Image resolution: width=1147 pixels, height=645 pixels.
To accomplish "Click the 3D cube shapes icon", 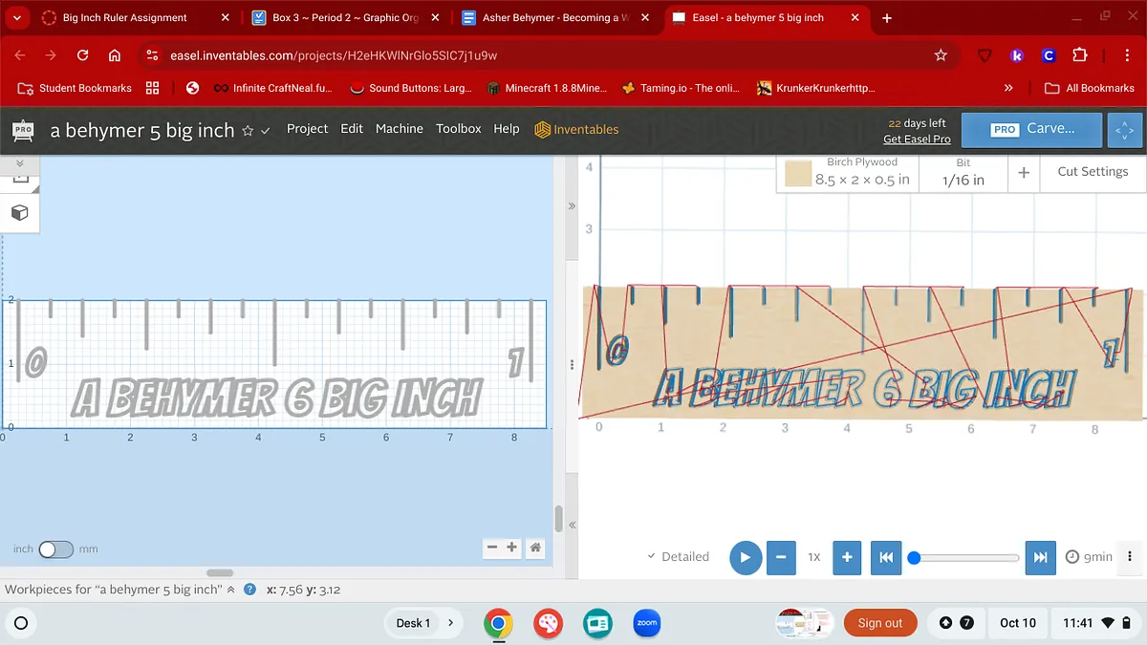I will click(x=19, y=212).
